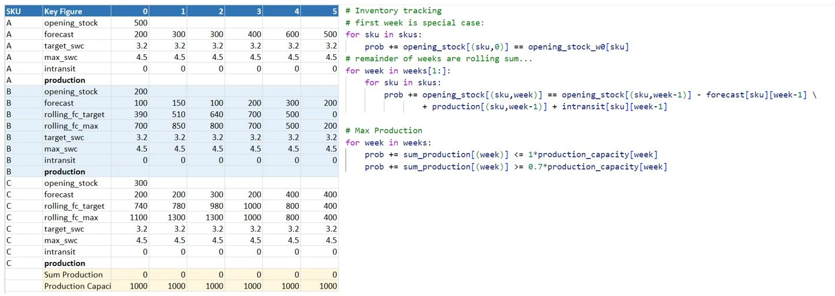
Task: Click the "<= 1*production_capacity[week]" code line
Action: tap(511, 155)
